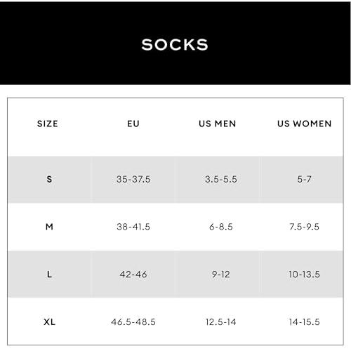Image resolution: width=351 pixels, height=351 pixels.
Task: Click US men value 3.5-5.5
Action: pyautogui.click(x=221, y=179)
